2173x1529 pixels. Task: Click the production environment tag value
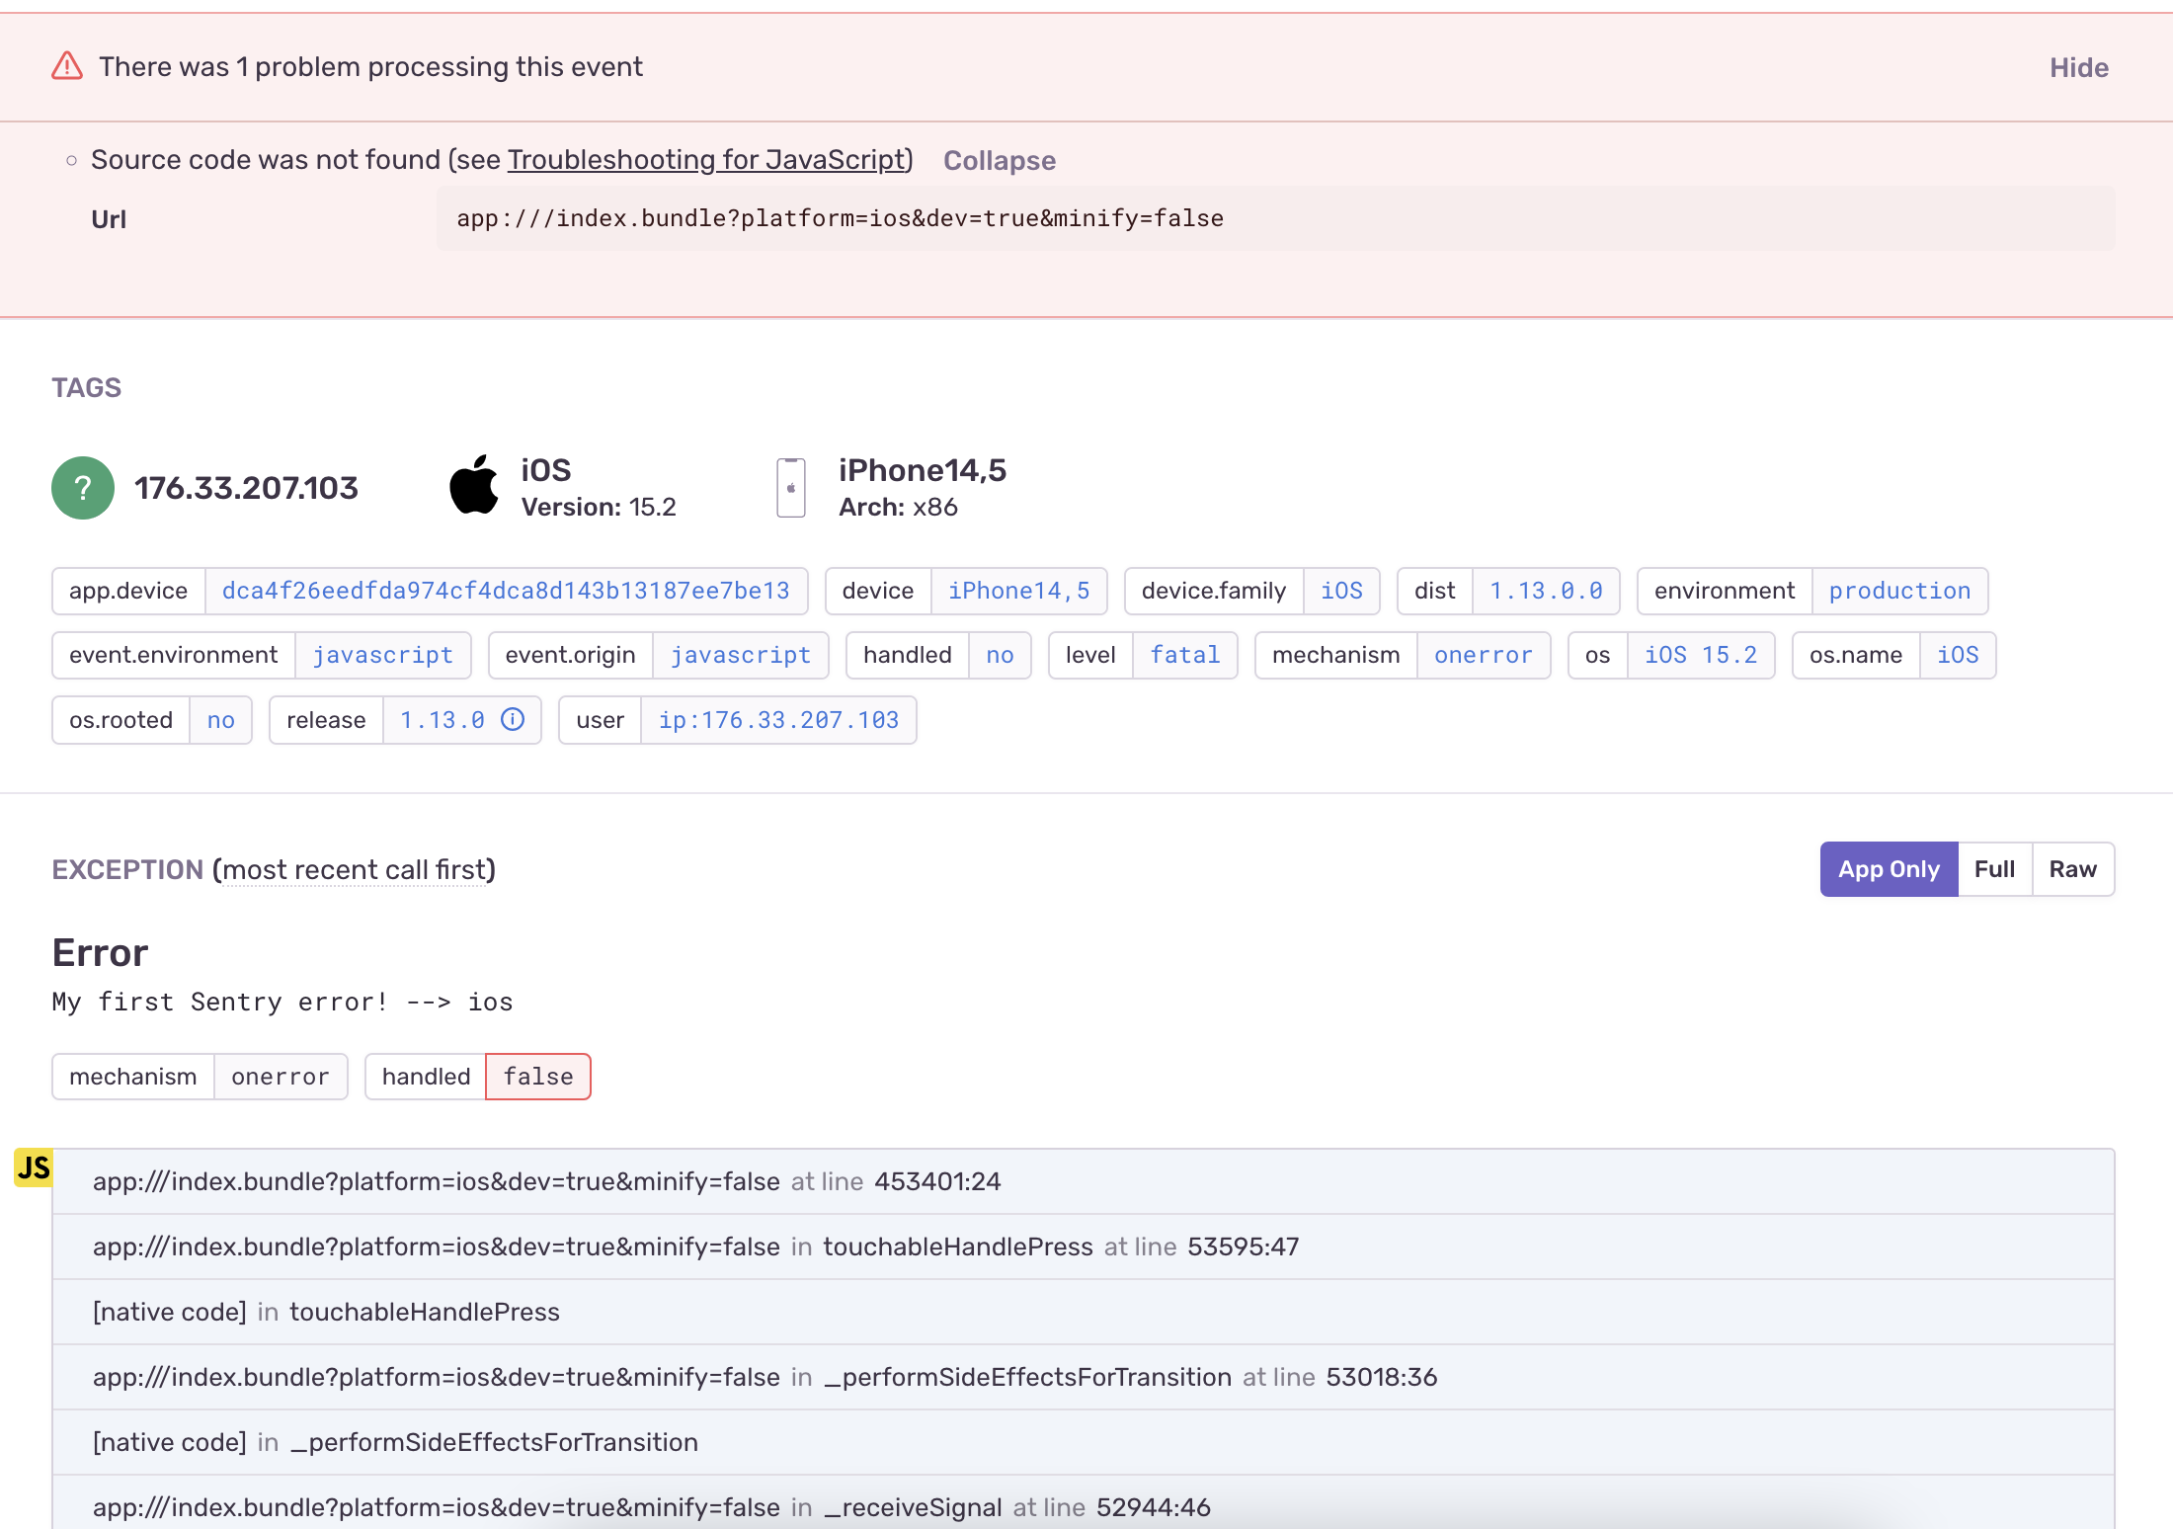1899,591
